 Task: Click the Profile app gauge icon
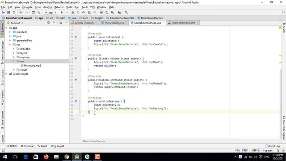[x=84, y=13]
